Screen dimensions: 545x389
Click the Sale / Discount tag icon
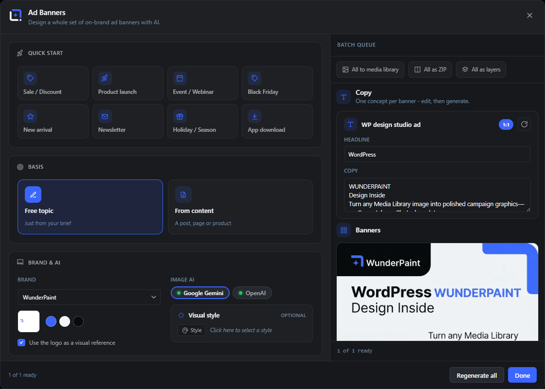(x=30, y=78)
